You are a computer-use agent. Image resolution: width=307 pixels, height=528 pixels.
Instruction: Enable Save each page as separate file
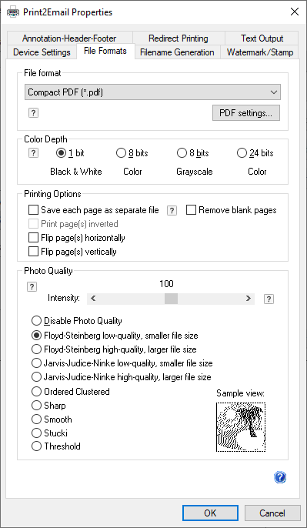(33, 210)
